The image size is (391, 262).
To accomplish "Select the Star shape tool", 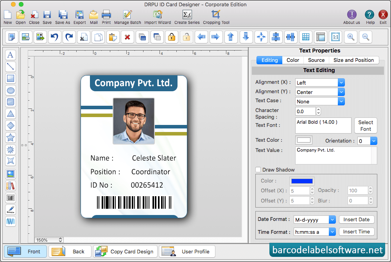I will coord(11,137).
